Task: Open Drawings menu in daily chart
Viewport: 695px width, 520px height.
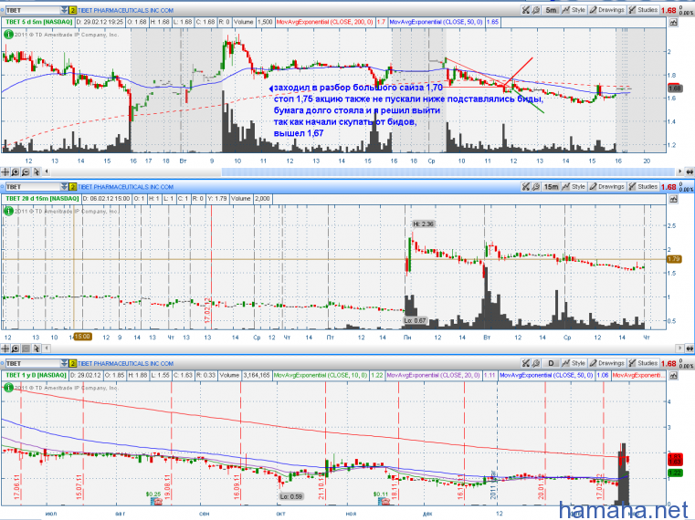Action: pyautogui.click(x=606, y=363)
